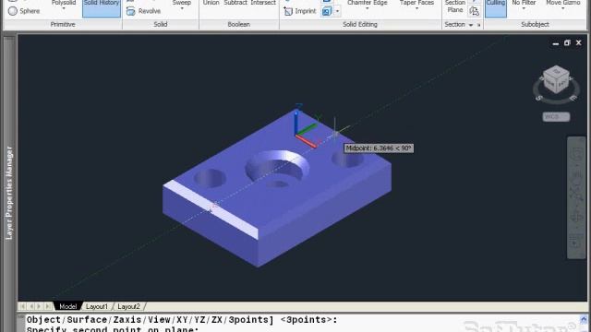591x332 pixels.
Task: Open ShowMotion from the navigation bar
Action: click(576, 241)
